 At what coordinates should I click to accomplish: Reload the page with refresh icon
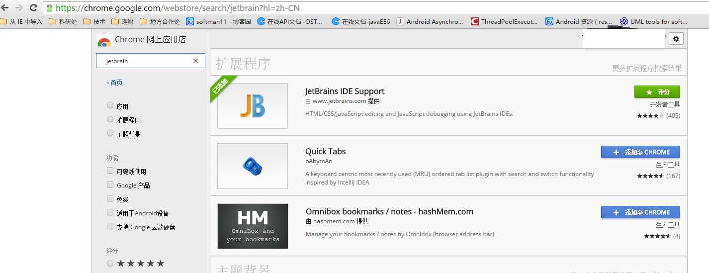coord(34,7)
